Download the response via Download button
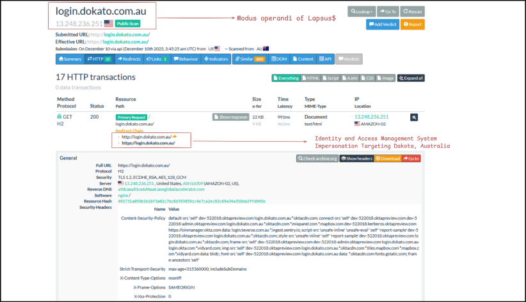The width and height of the screenshot is (526, 302). [387, 158]
